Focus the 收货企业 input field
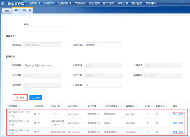190x137 pixels. pos(103,45)
